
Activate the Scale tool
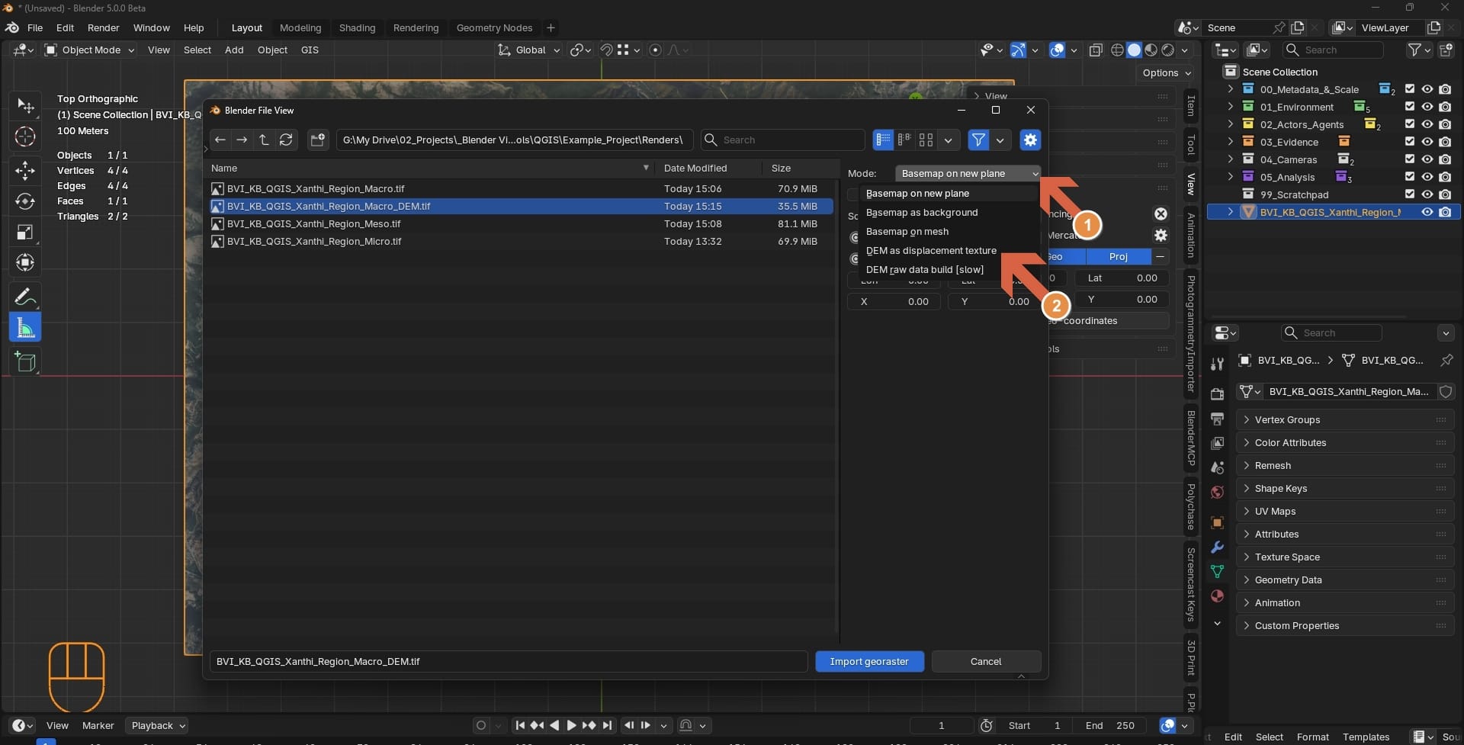(x=25, y=232)
